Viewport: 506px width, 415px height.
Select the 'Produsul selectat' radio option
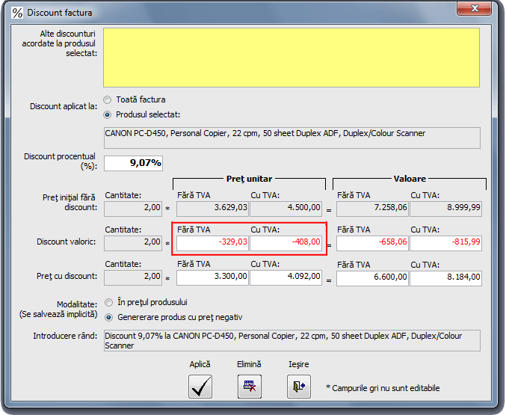[108, 114]
